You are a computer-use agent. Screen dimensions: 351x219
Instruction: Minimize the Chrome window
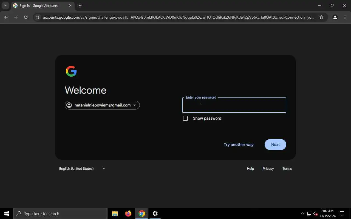pos(319,5)
